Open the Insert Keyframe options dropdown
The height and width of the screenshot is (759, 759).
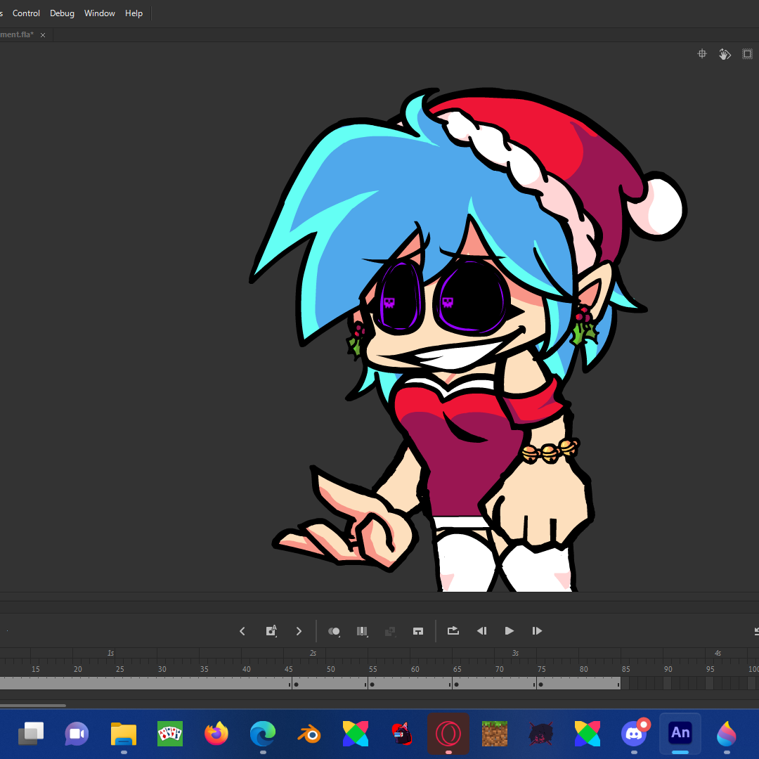click(271, 630)
